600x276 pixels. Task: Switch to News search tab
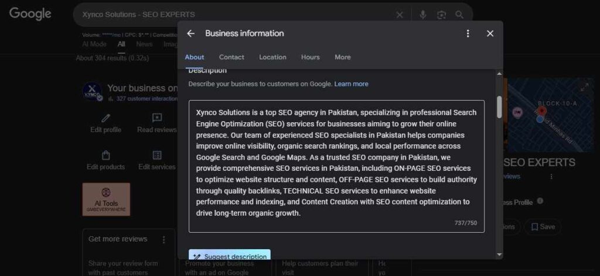tap(144, 44)
